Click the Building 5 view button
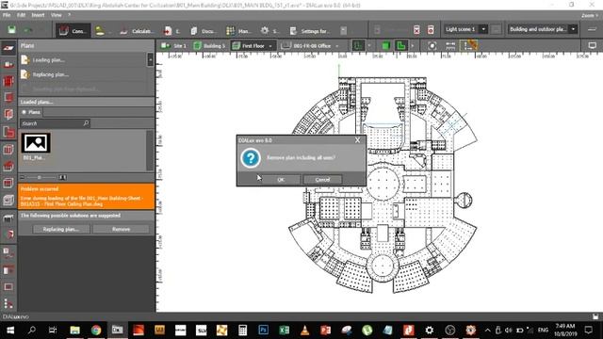The image size is (603, 339). click(x=209, y=46)
